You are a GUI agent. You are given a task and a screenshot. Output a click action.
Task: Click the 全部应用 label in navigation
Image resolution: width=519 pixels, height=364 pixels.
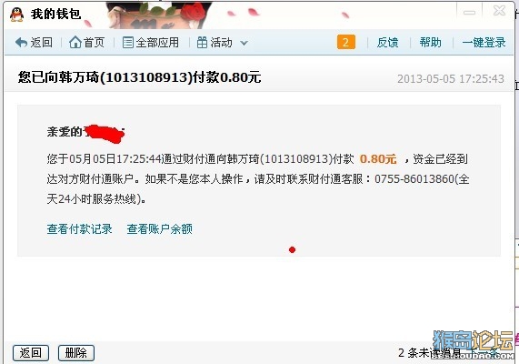[x=157, y=43]
